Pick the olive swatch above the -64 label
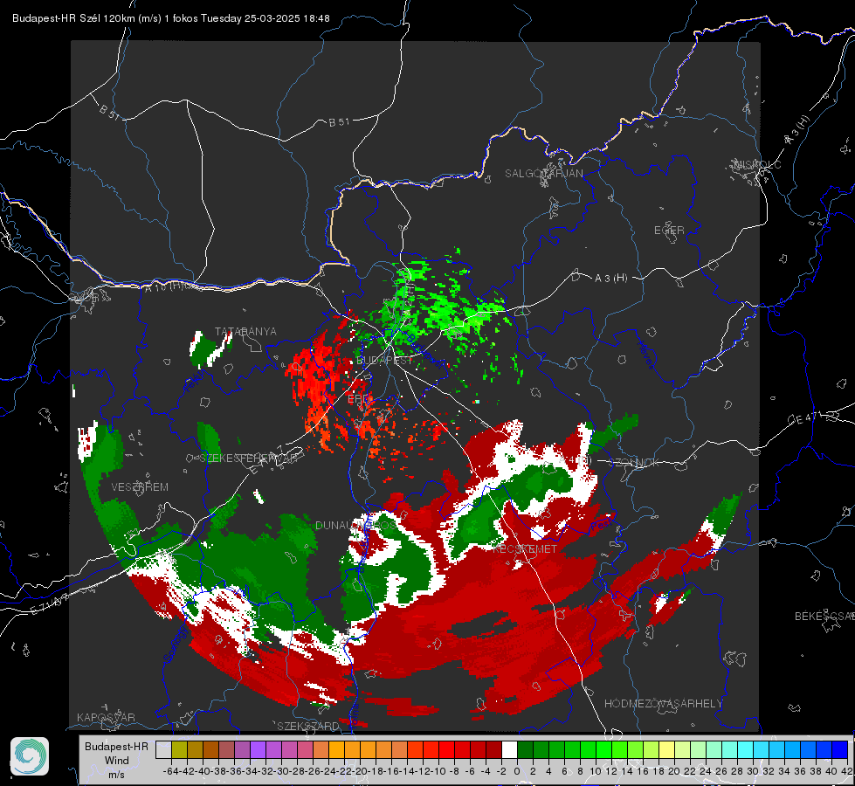The image size is (855, 786). pos(179,750)
